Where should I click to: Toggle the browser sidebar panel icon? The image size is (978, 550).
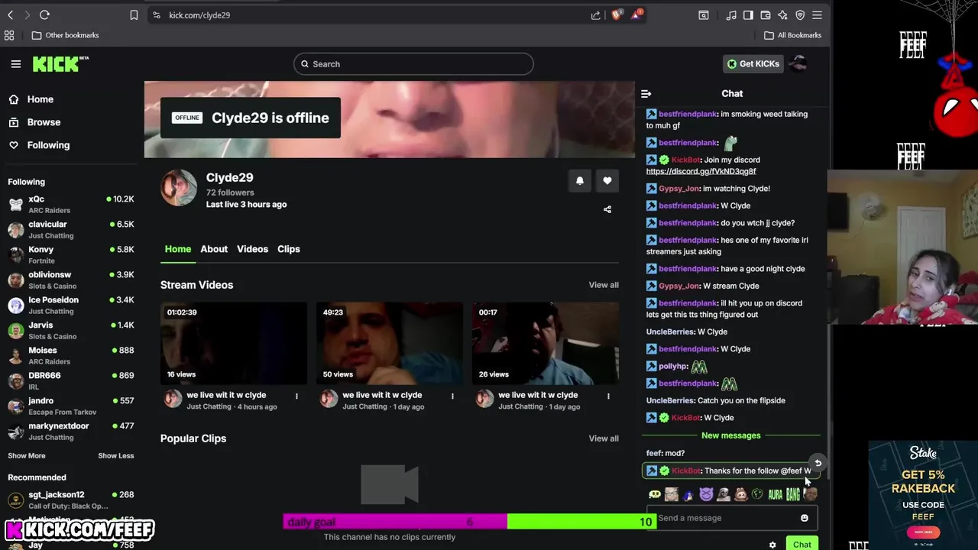[748, 15]
